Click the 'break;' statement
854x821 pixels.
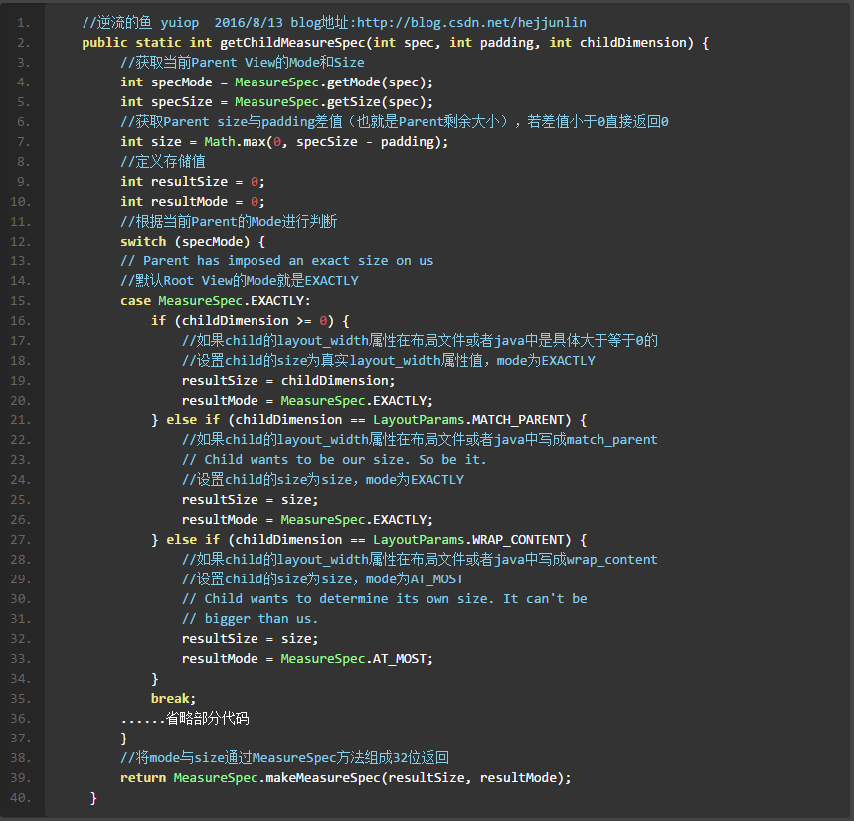(x=173, y=698)
